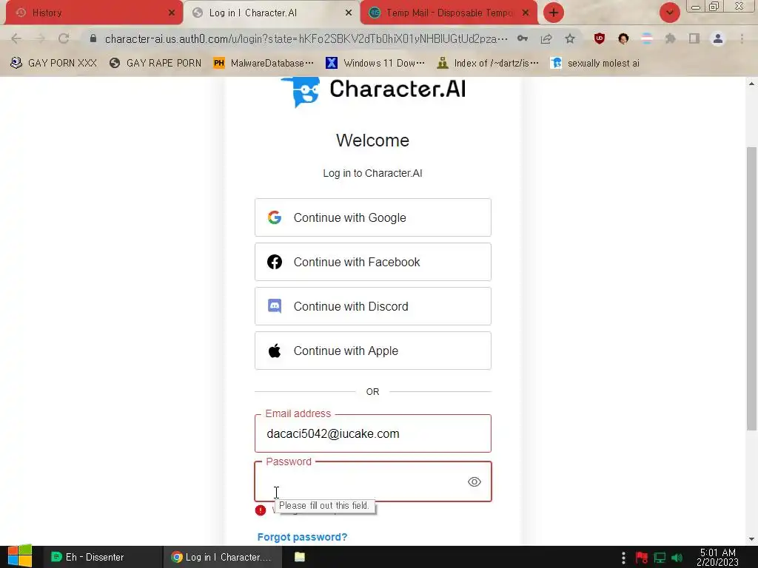Screen dimensions: 758x568
Task: Bookmark this page with star
Action: pos(570,38)
